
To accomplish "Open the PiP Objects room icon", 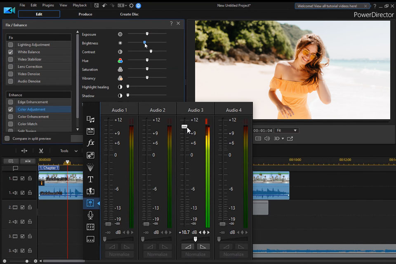I will click(x=90, y=155).
